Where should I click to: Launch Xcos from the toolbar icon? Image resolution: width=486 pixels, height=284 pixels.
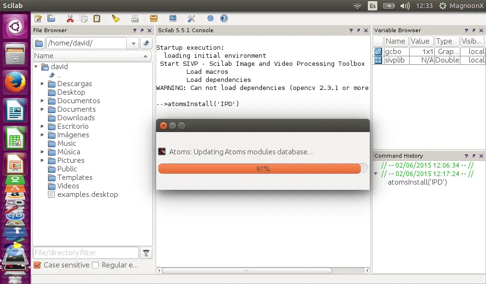[x=173, y=18]
